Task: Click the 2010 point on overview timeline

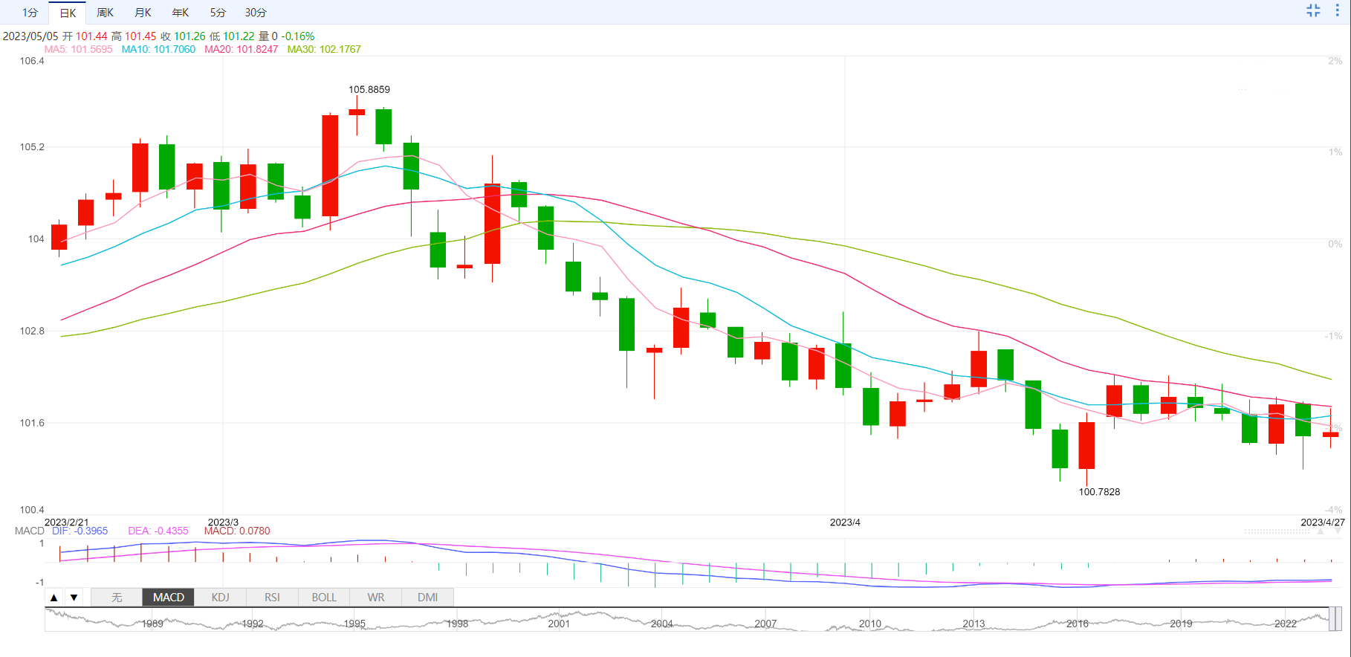Action: tap(870, 624)
